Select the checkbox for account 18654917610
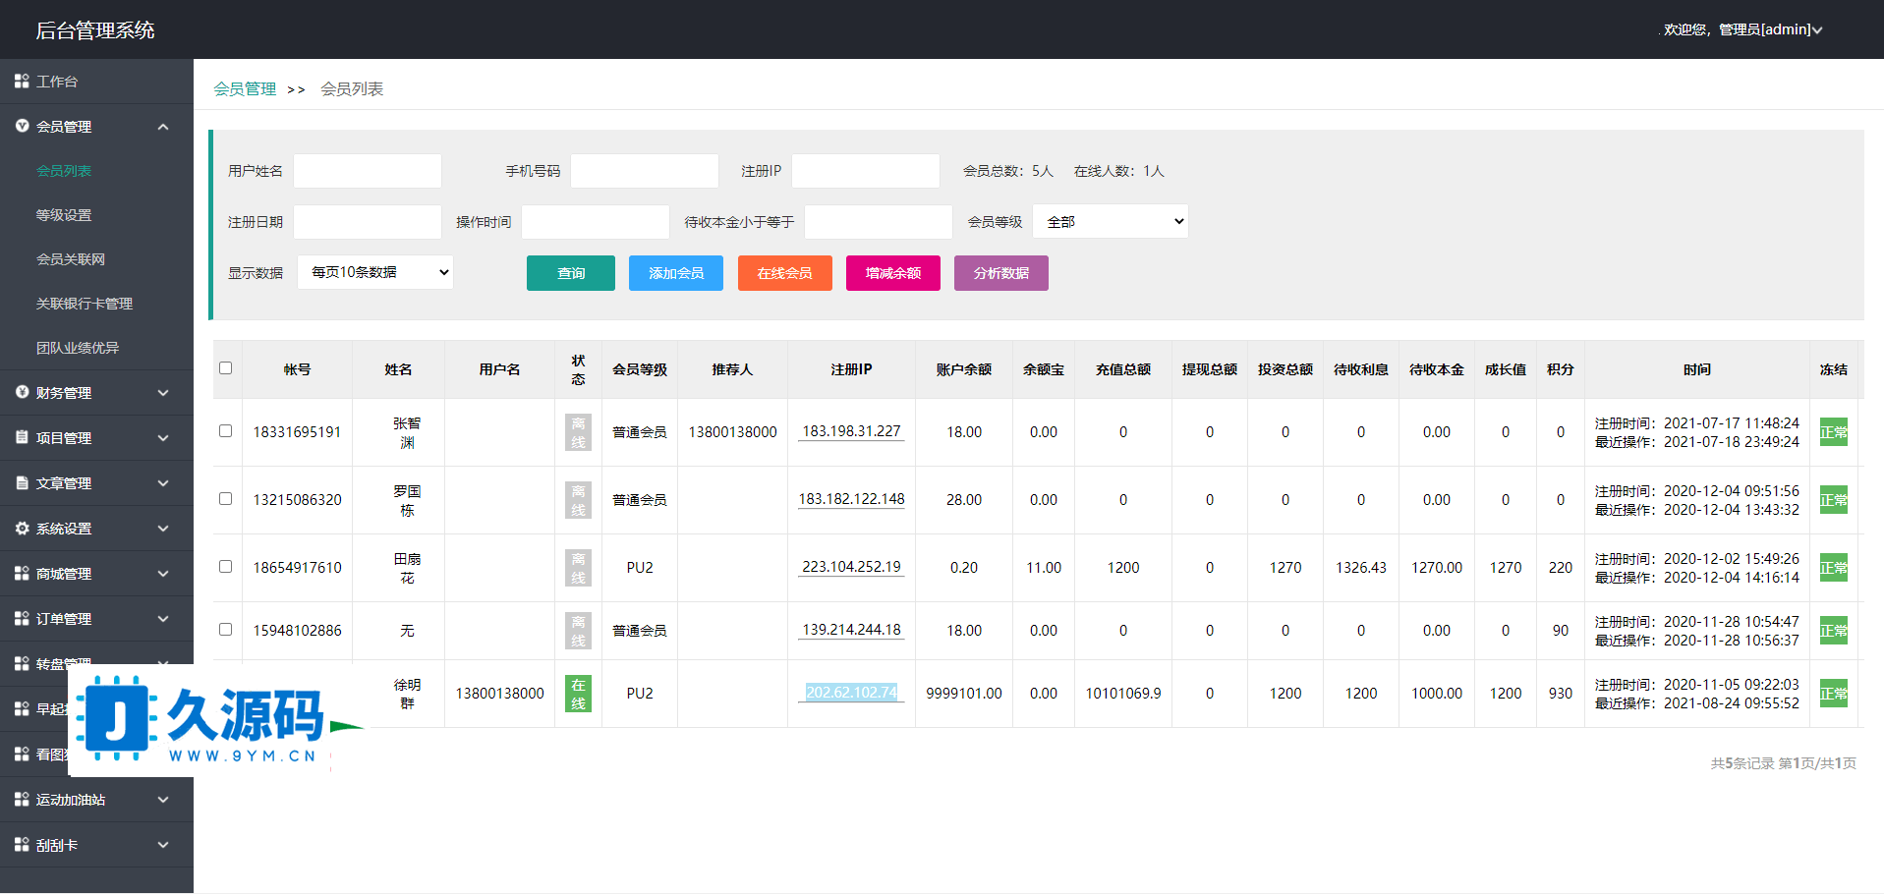 tap(226, 567)
